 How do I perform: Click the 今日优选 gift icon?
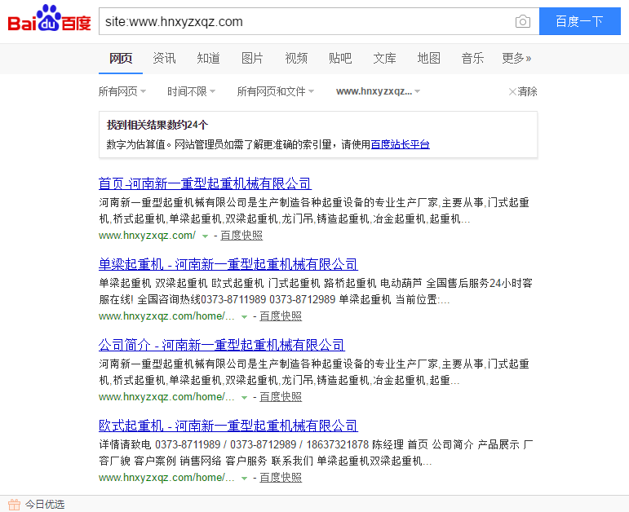[x=14, y=505]
